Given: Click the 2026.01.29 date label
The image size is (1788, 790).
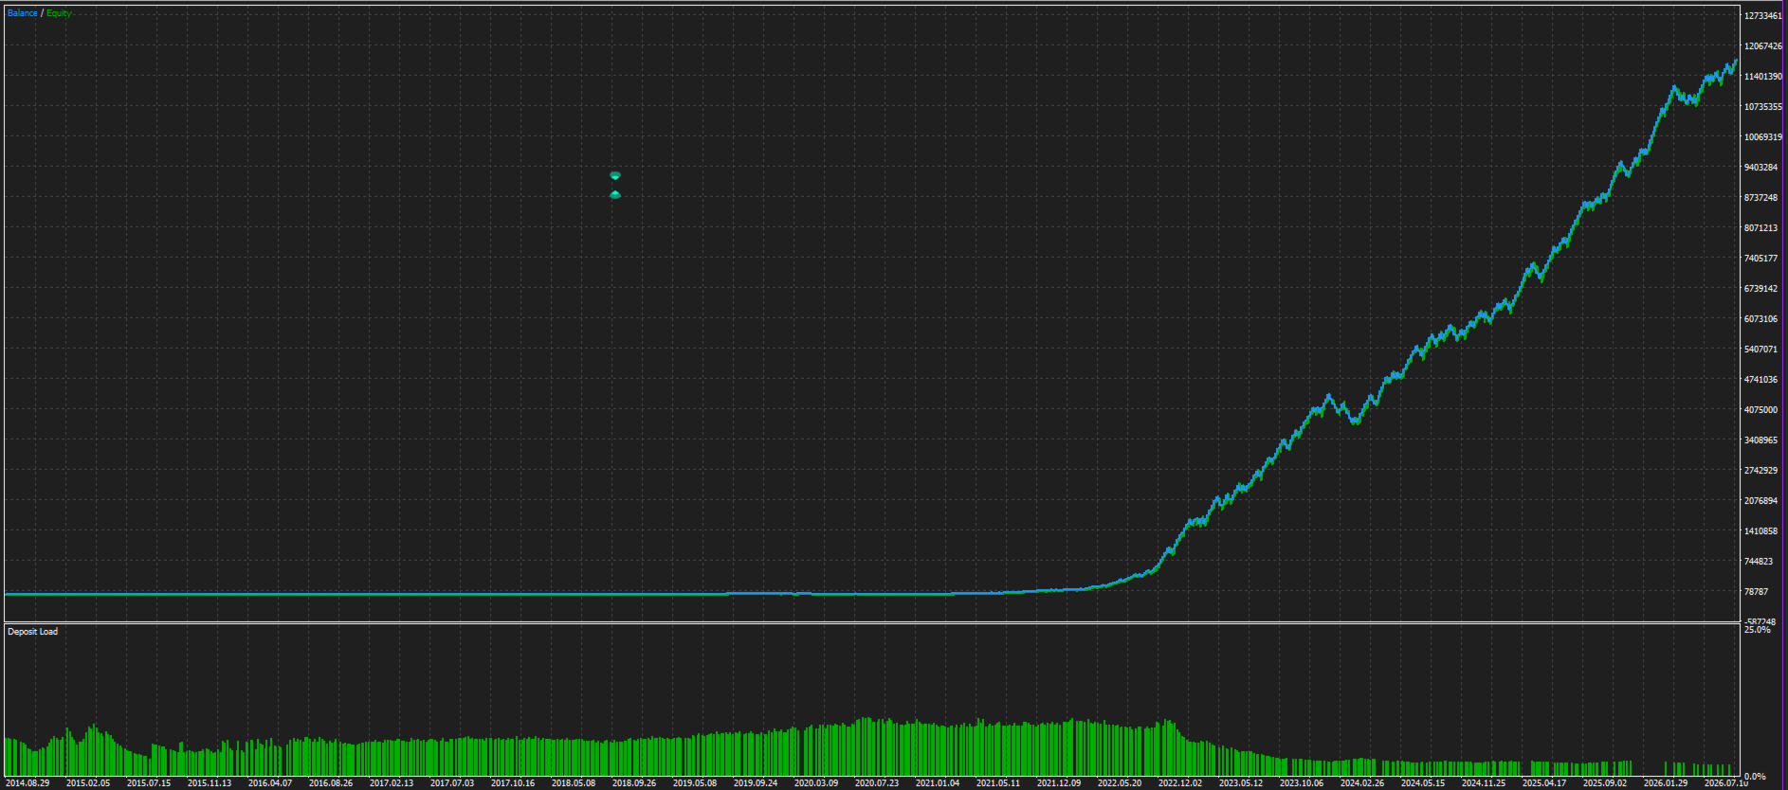Looking at the screenshot, I should coord(1666,783).
